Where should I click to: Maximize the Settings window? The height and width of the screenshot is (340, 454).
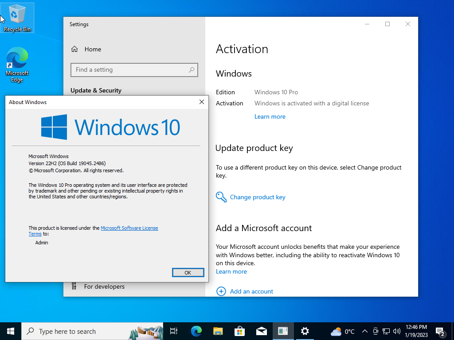[387, 24]
